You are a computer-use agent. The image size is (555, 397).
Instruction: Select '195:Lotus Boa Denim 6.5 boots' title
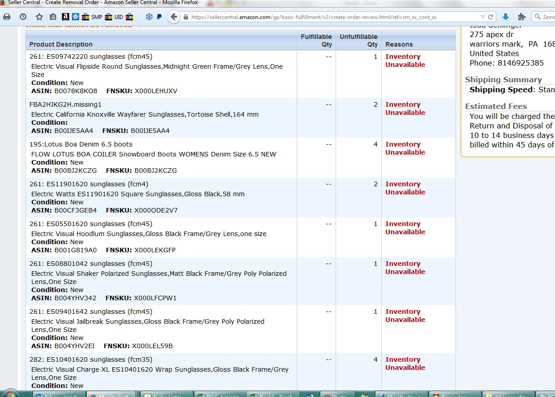pos(81,144)
